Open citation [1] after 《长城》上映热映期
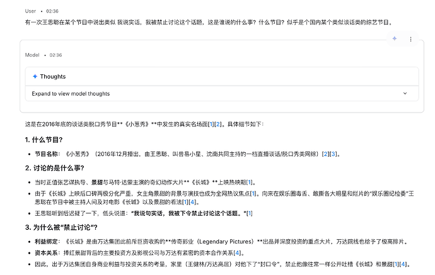 click(x=250, y=182)
